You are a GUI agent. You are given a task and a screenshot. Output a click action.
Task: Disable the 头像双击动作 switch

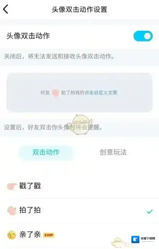[x=143, y=36]
